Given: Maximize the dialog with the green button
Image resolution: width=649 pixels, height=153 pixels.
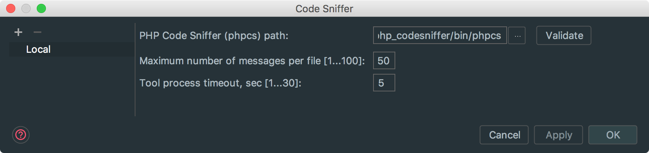Looking at the screenshot, I should click(41, 8).
